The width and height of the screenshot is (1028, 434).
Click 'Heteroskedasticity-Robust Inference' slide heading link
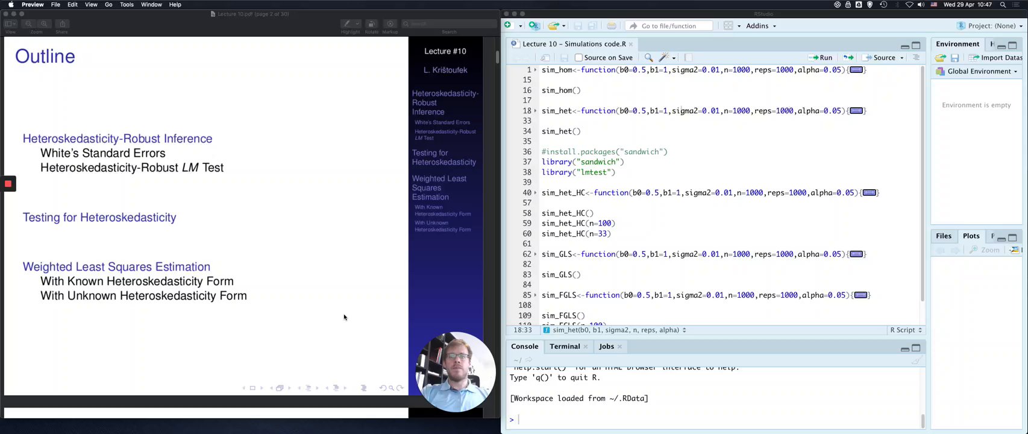[x=118, y=139]
